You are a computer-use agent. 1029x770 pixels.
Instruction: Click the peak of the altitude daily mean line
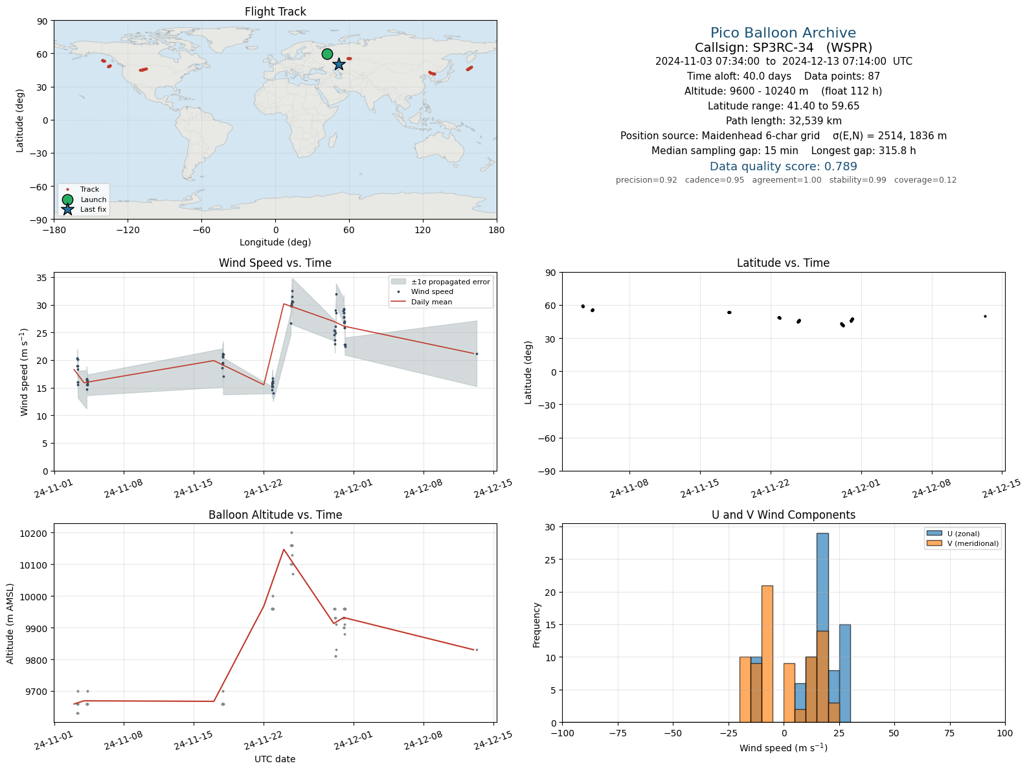pyautogui.click(x=284, y=550)
